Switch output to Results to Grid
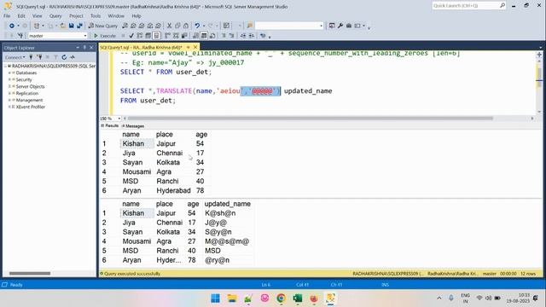 click(x=204, y=36)
